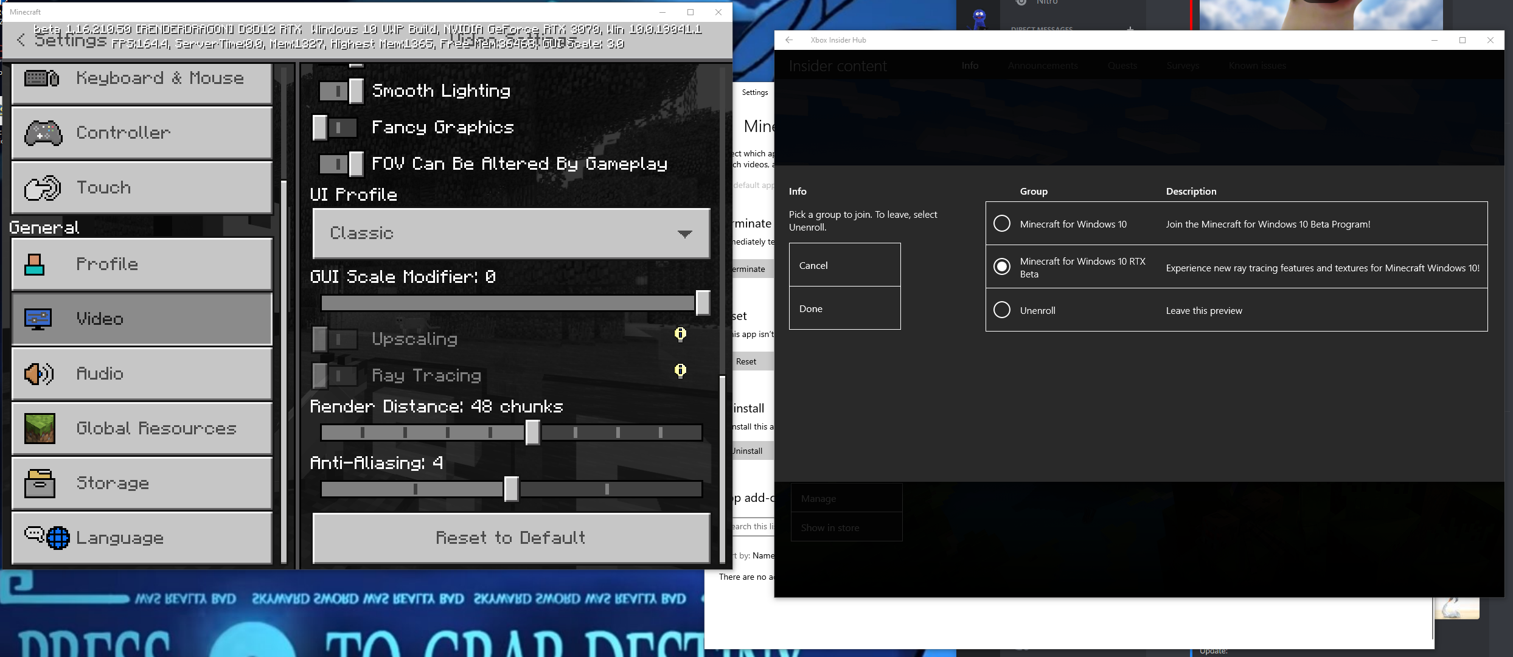
Task: Toggle Smooth Lighting switch
Action: pos(341,91)
